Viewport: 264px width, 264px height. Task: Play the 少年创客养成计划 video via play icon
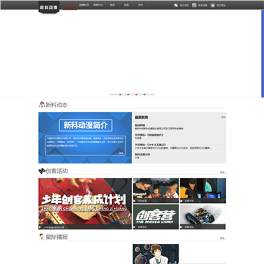(x=40, y=227)
